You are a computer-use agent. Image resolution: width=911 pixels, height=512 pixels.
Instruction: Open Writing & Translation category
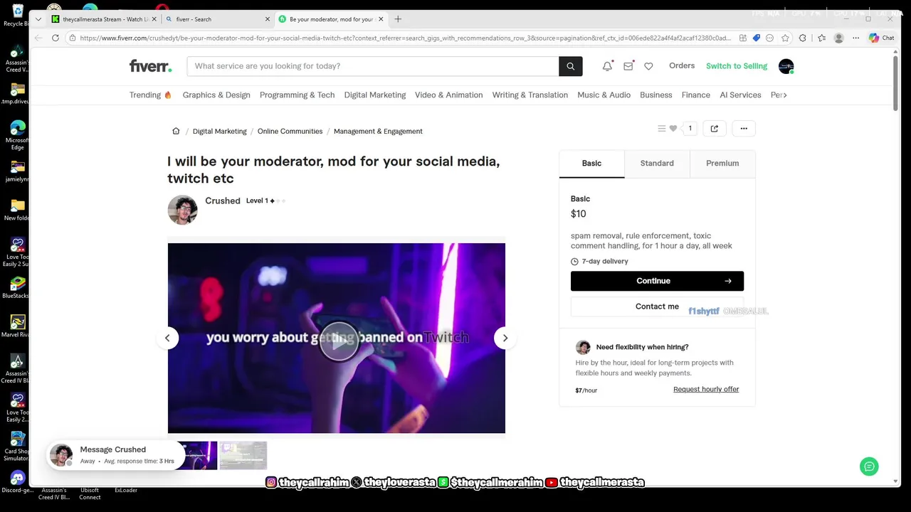[x=530, y=95]
